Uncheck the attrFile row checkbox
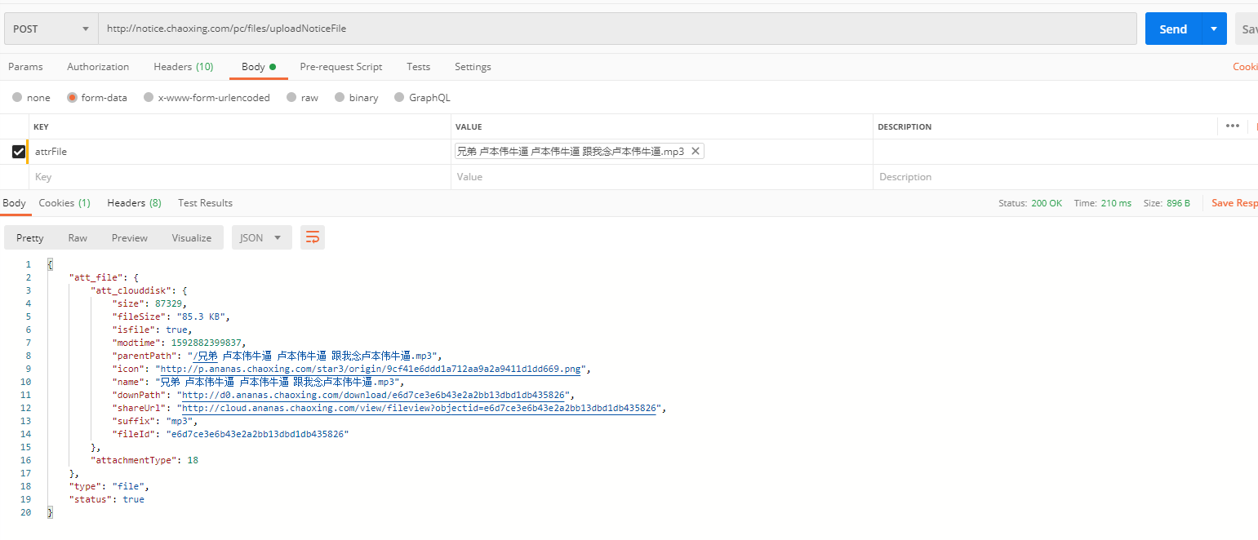The height and width of the screenshot is (540, 1258). (19, 151)
